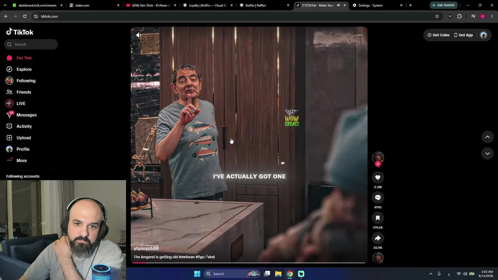Click the TikTok logo
This screenshot has width=498, height=280.
click(20, 32)
